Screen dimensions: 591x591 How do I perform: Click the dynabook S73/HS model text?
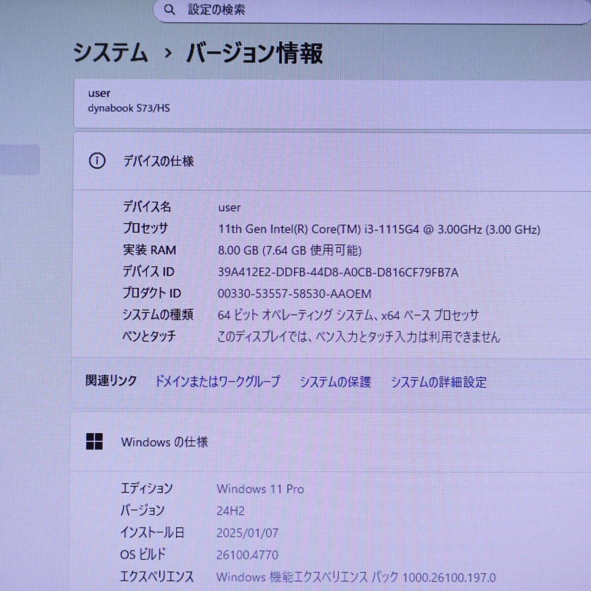129,108
